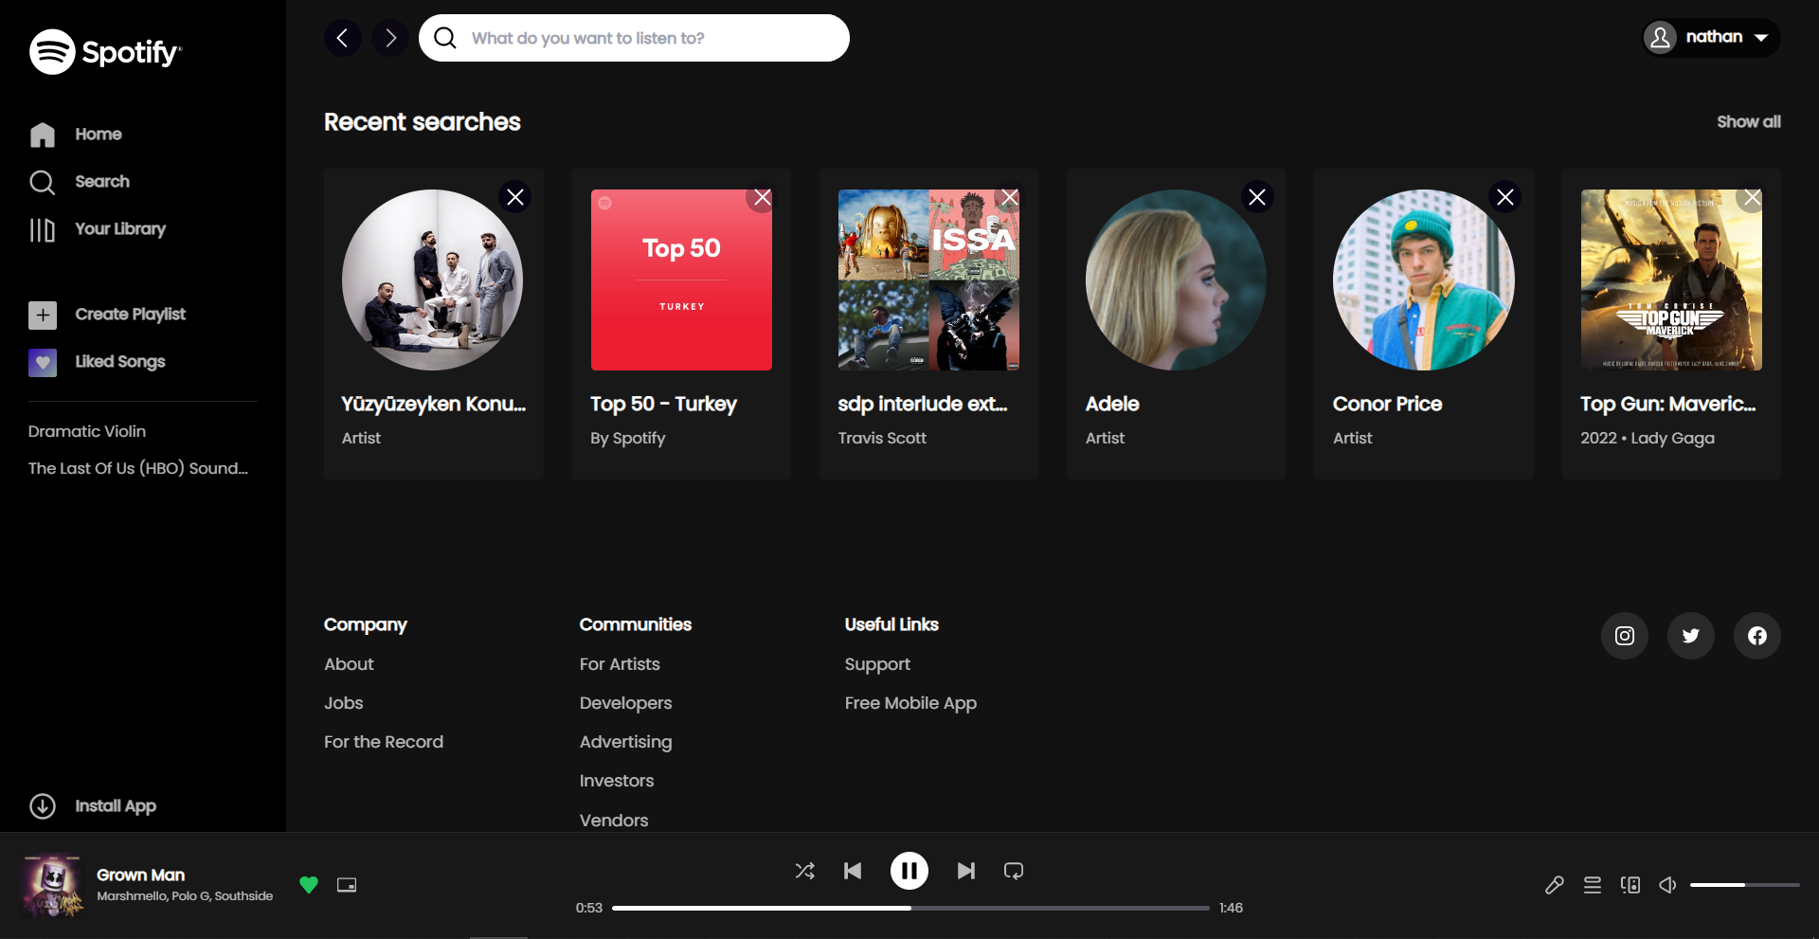The width and height of the screenshot is (1819, 939).
Task: Open the play queue icon
Action: coord(1593,884)
